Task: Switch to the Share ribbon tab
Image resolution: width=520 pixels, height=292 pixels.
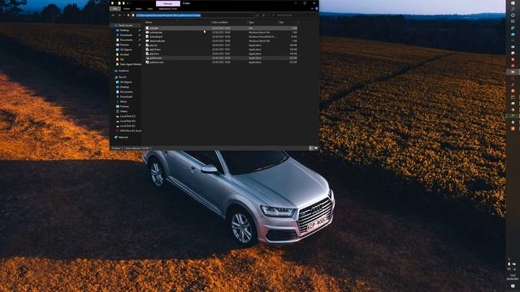Action: pyautogui.click(x=139, y=9)
